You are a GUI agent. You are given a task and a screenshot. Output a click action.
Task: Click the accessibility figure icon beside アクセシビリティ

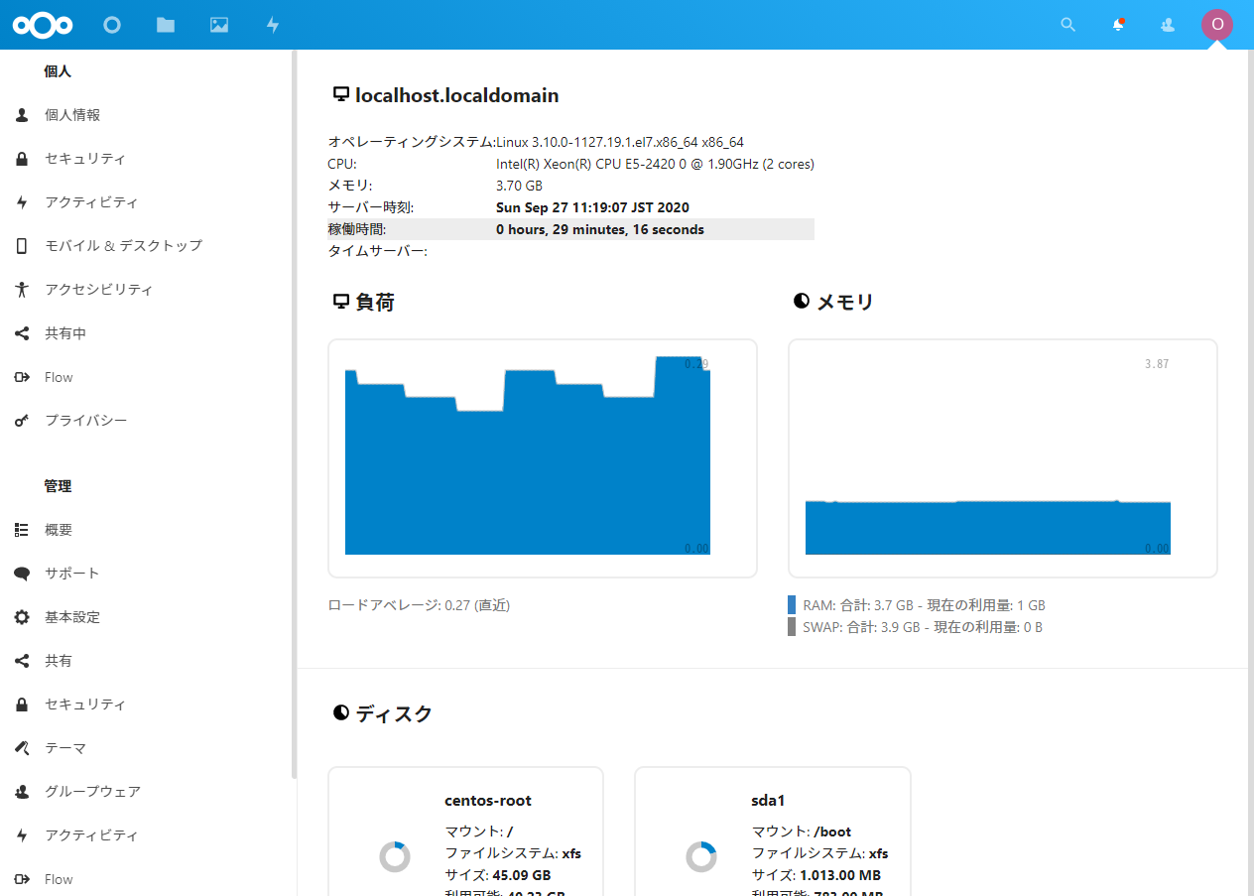(x=22, y=290)
